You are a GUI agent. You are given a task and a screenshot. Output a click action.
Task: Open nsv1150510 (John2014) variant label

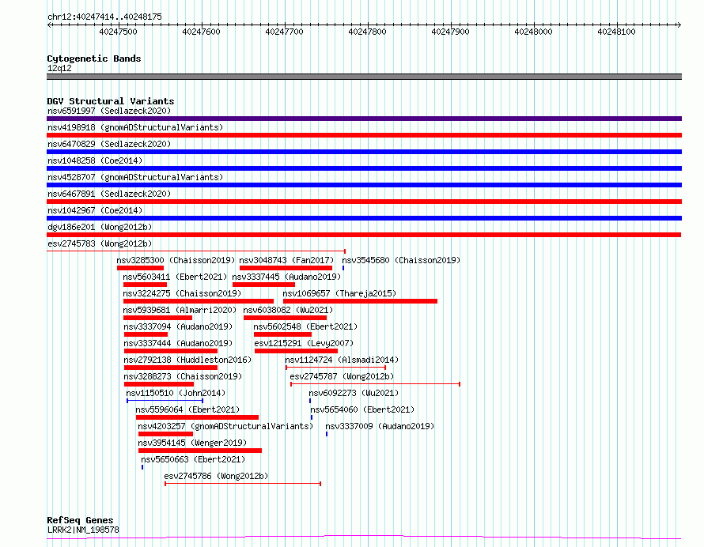click(x=176, y=393)
